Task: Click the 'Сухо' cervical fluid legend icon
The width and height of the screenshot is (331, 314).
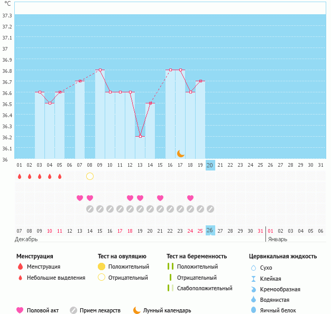Action: click(253, 268)
